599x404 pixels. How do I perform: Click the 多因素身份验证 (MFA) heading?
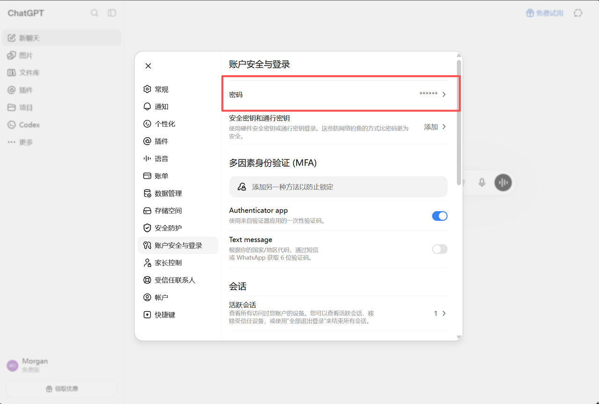point(273,163)
